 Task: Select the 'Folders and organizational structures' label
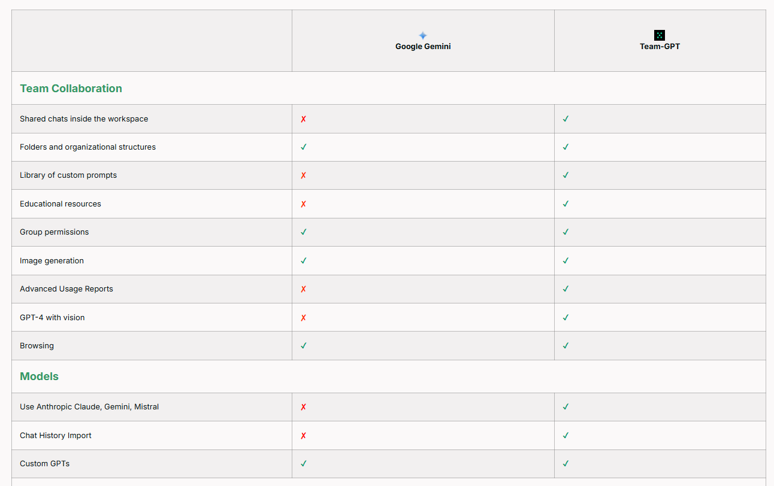(87, 147)
